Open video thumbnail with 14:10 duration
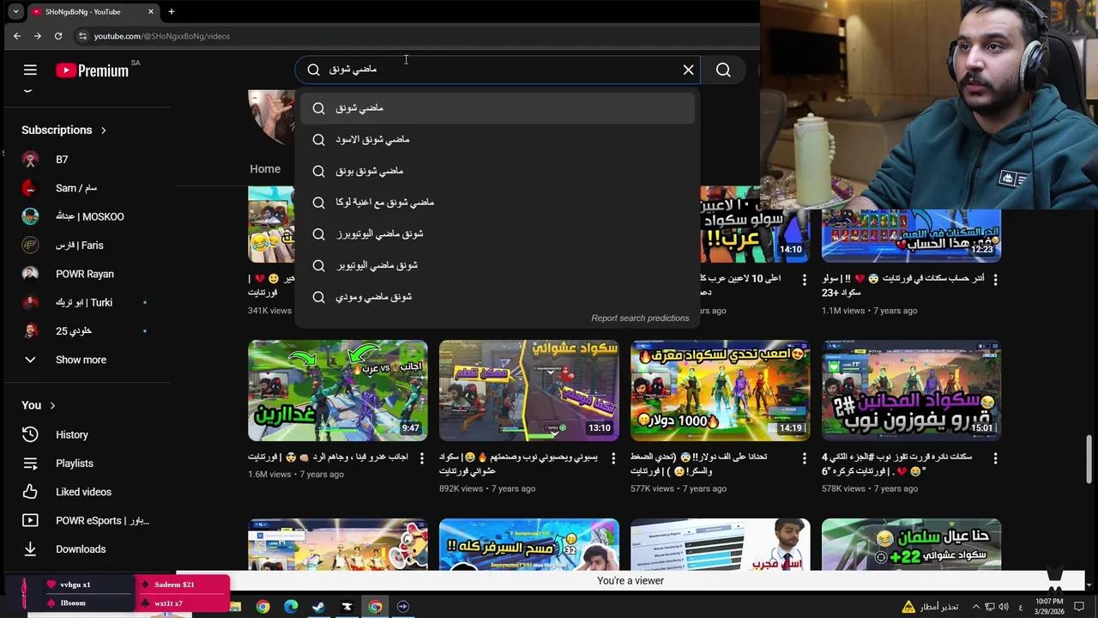The height and width of the screenshot is (618, 1098). click(x=755, y=225)
